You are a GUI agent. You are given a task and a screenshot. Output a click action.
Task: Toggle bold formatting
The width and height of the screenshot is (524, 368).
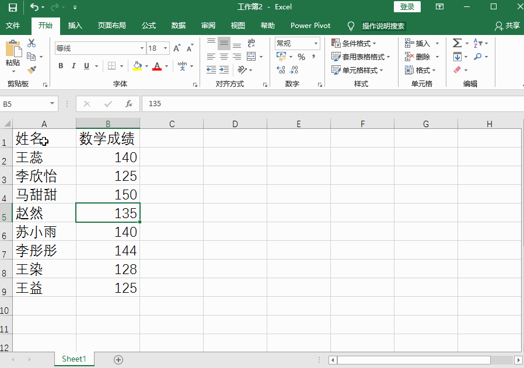tap(61, 66)
